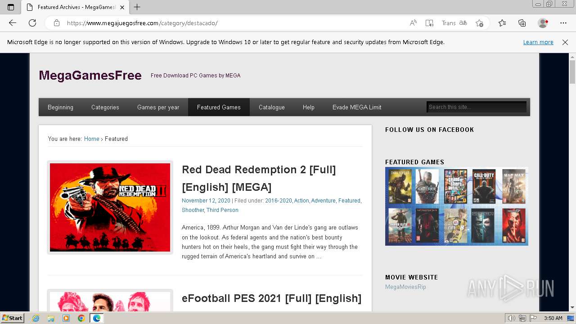Viewport: 576px width, 324px height.
Task: Select Microsoft Edge taskbar button
Action: [96, 318]
